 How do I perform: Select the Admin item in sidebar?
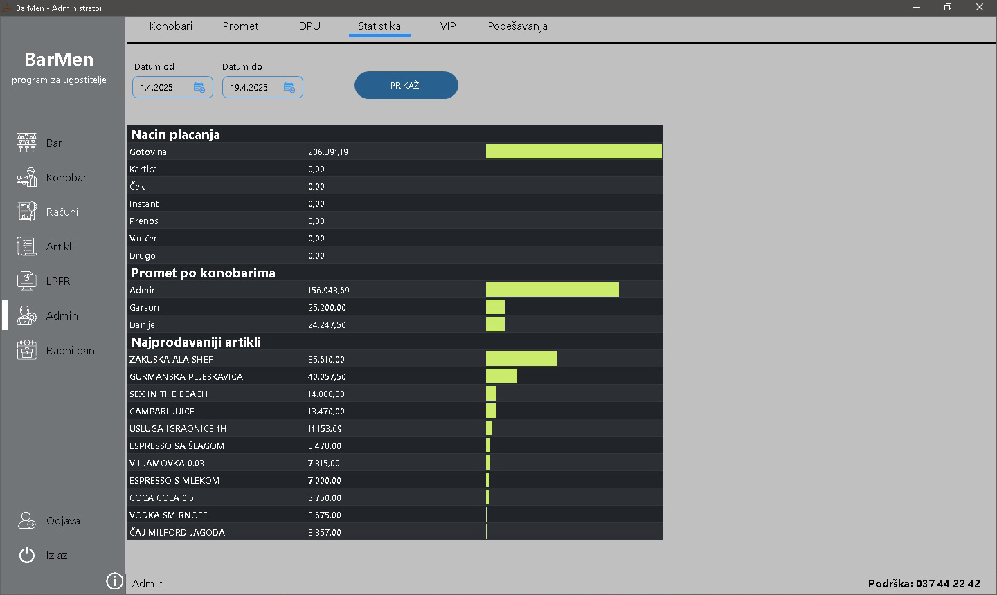(x=62, y=315)
